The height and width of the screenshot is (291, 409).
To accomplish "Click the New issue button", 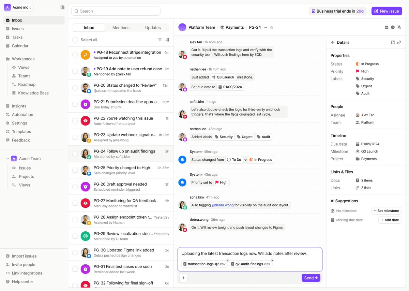I will click(x=387, y=11).
